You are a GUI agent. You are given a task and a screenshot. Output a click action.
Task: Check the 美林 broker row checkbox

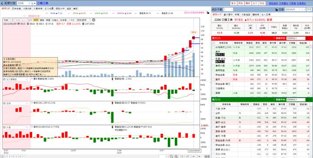pos(213,53)
